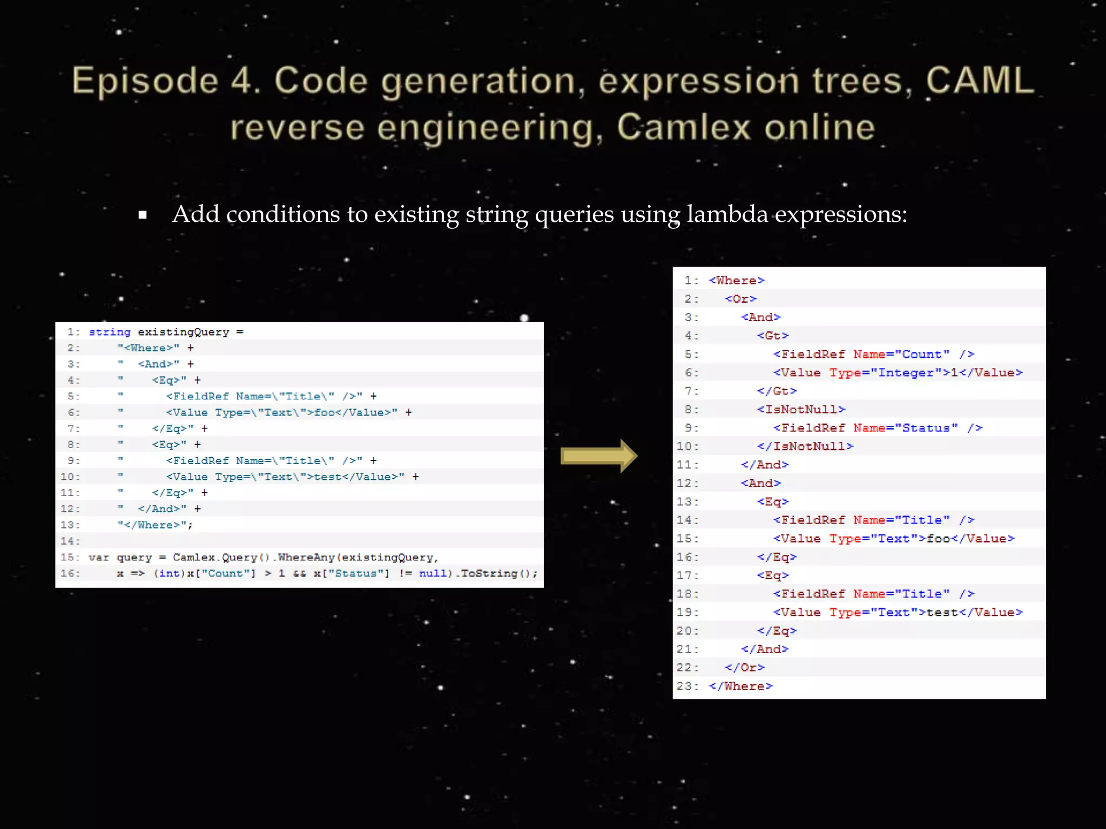Select right code line 20 closing "</Eq>"
1106x829 pixels.
click(777, 631)
